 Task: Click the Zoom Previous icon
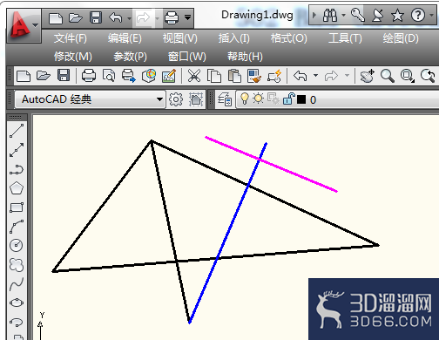(x=428, y=76)
